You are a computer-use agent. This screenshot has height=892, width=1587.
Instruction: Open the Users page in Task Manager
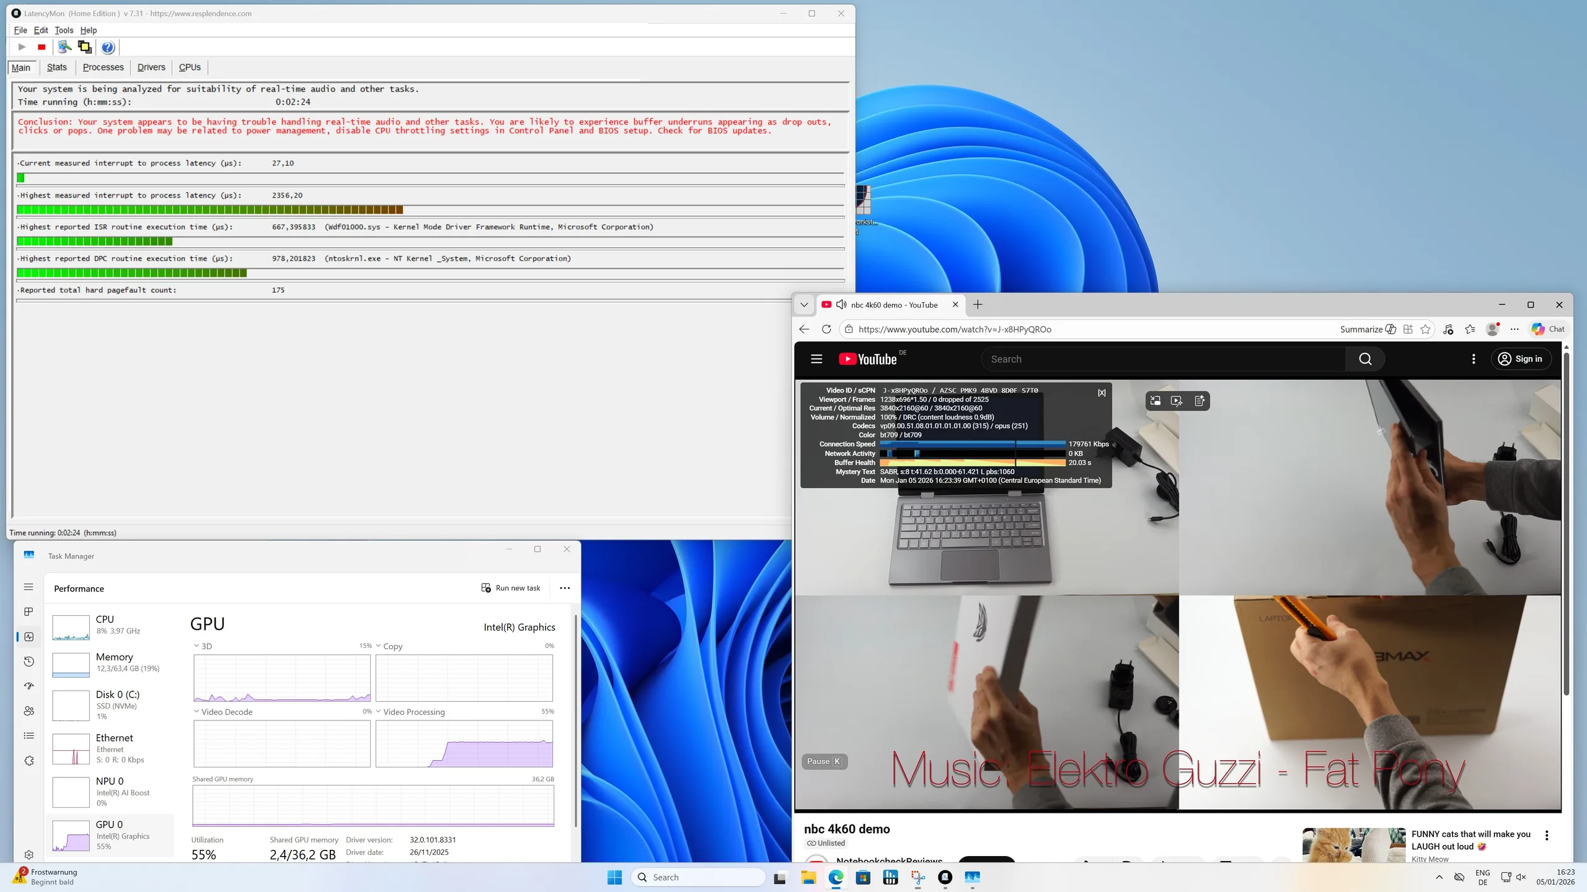pyautogui.click(x=29, y=711)
